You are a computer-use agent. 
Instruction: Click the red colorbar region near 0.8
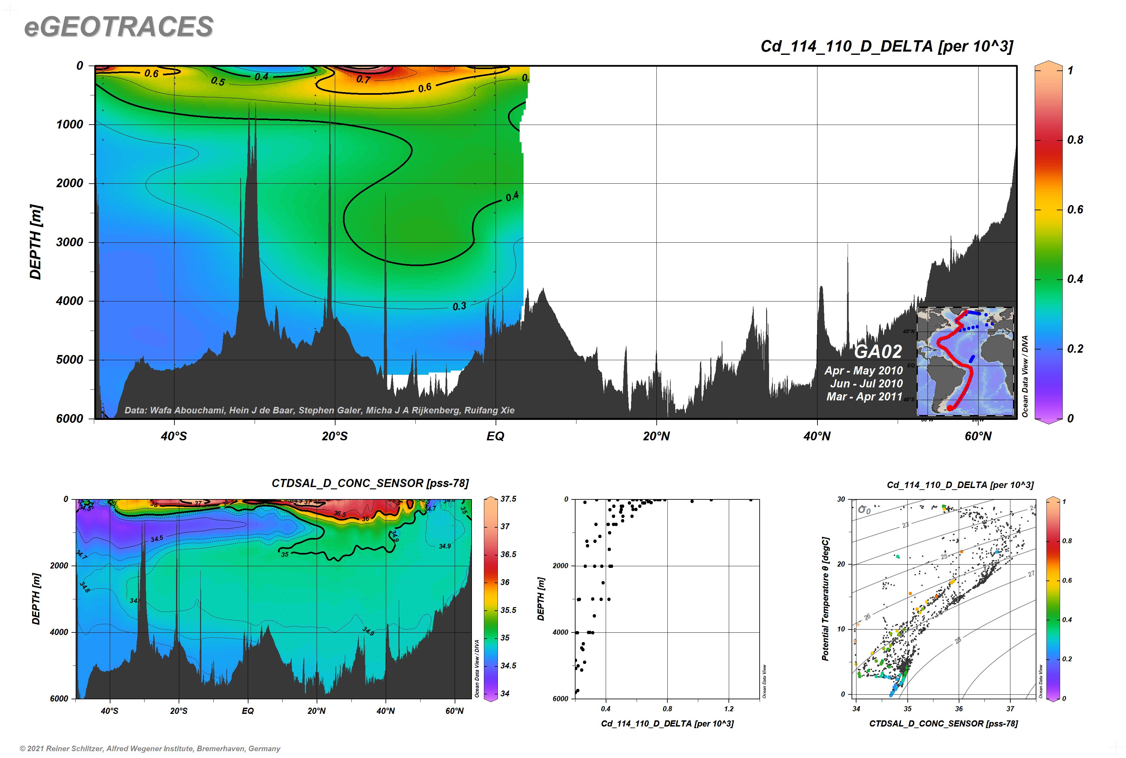coord(1049,140)
